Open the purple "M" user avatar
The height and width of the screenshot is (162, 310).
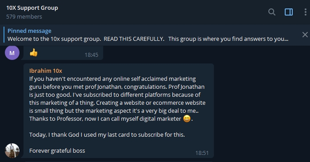pos(12,53)
